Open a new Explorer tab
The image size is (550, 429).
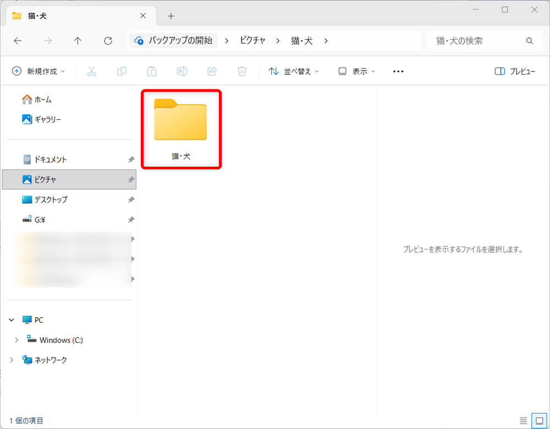click(x=170, y=16)
